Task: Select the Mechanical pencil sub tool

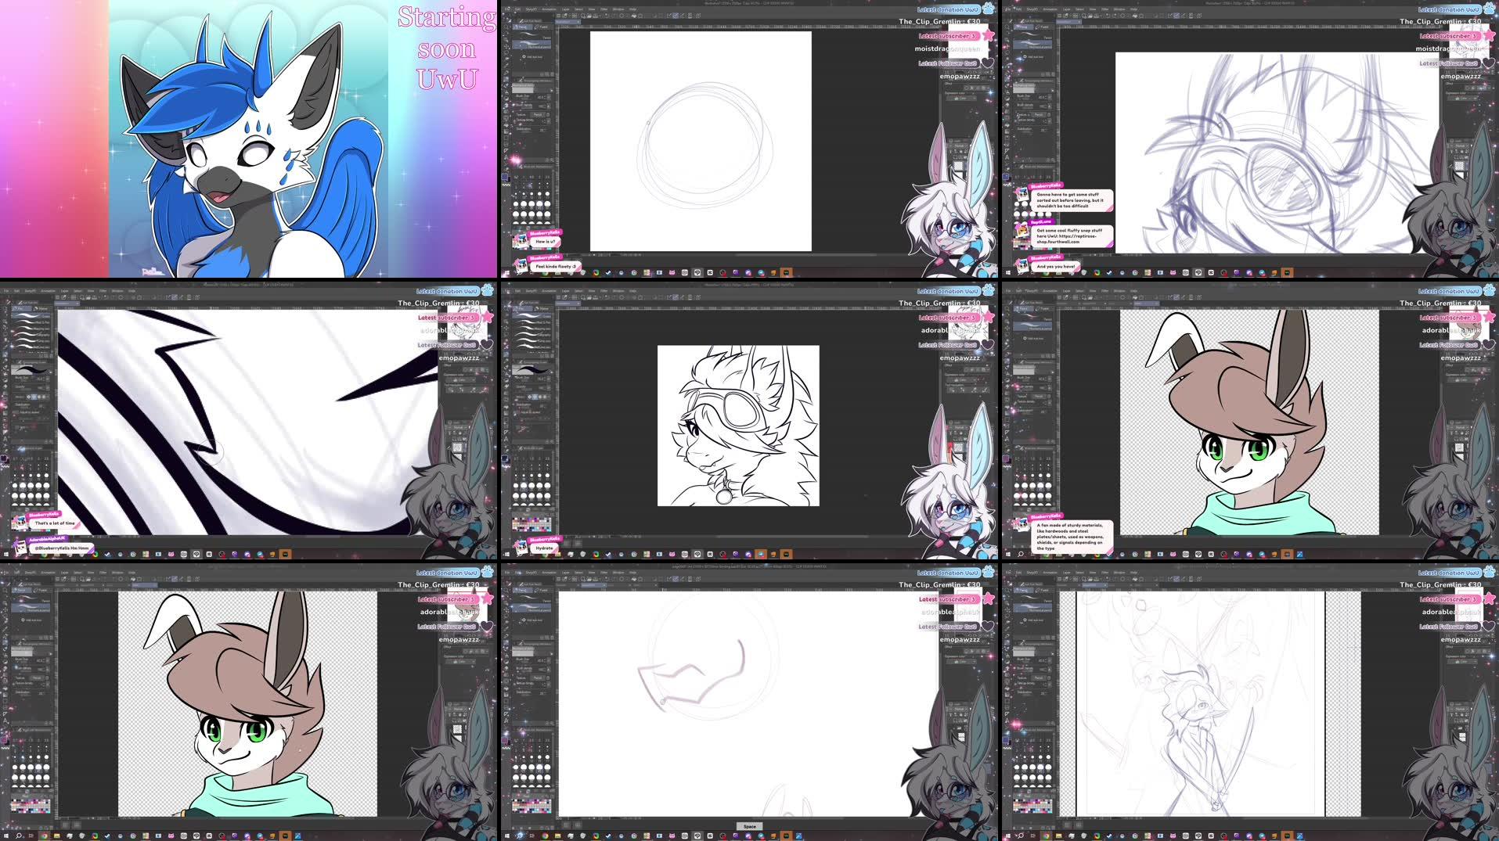Action: click(x=538, y=47)
